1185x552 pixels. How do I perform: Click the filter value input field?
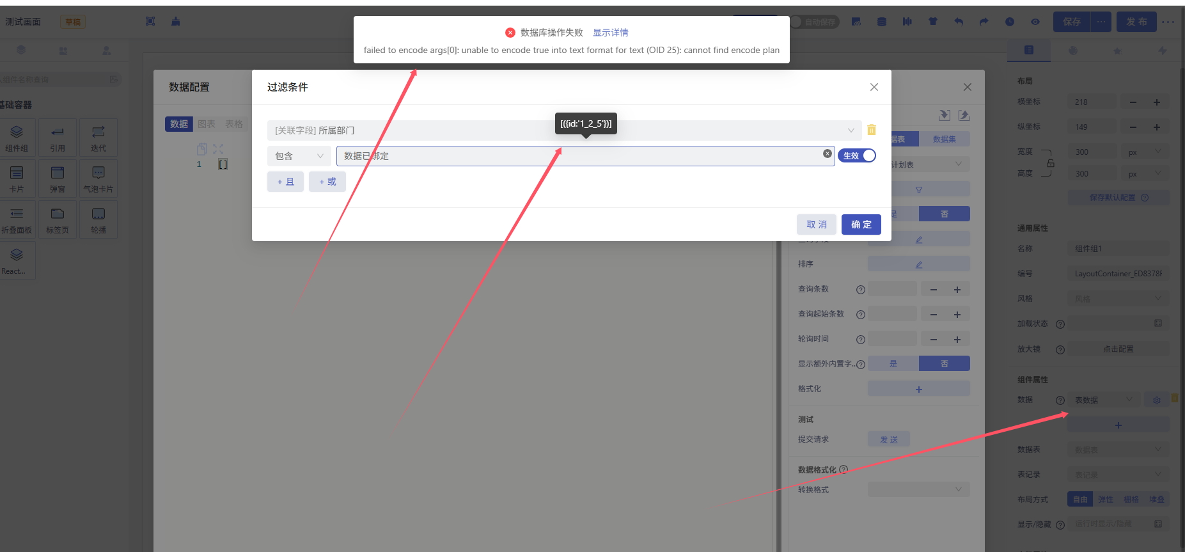pos(585,156)
